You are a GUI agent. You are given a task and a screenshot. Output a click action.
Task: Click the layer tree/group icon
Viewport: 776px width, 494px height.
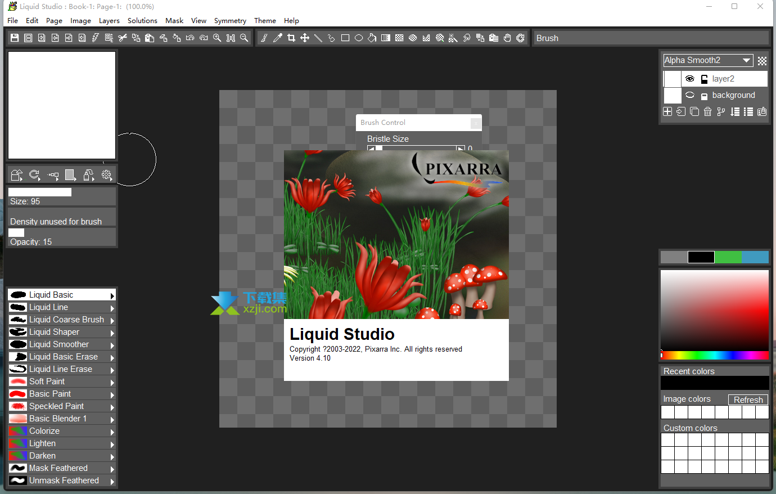pyautogui.click(x=721, y=111)
